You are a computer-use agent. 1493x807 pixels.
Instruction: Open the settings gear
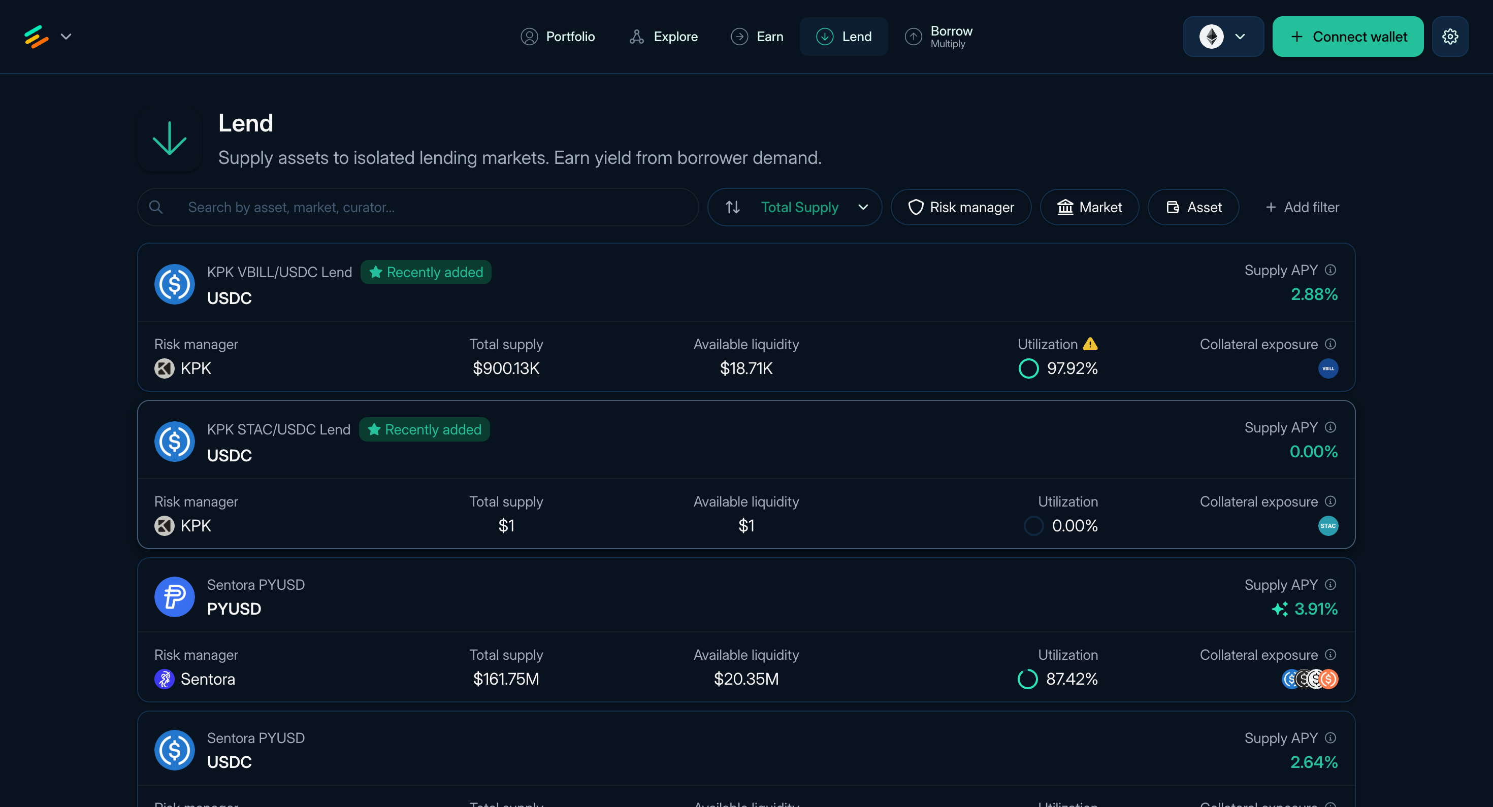pyautogui.click(x=1449, y=37)
